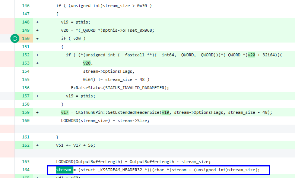Viewport: 295px width, 178px height.
Task: Click line number 153
Action: coord(26,63)
